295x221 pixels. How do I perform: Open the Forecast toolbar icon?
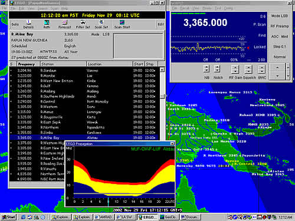[x=64, y=24]
